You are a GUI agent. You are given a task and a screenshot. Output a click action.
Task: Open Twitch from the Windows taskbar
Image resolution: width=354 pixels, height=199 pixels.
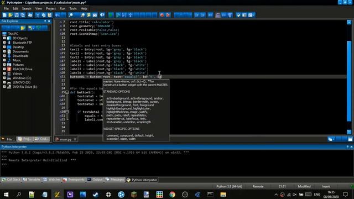[70, 195]
